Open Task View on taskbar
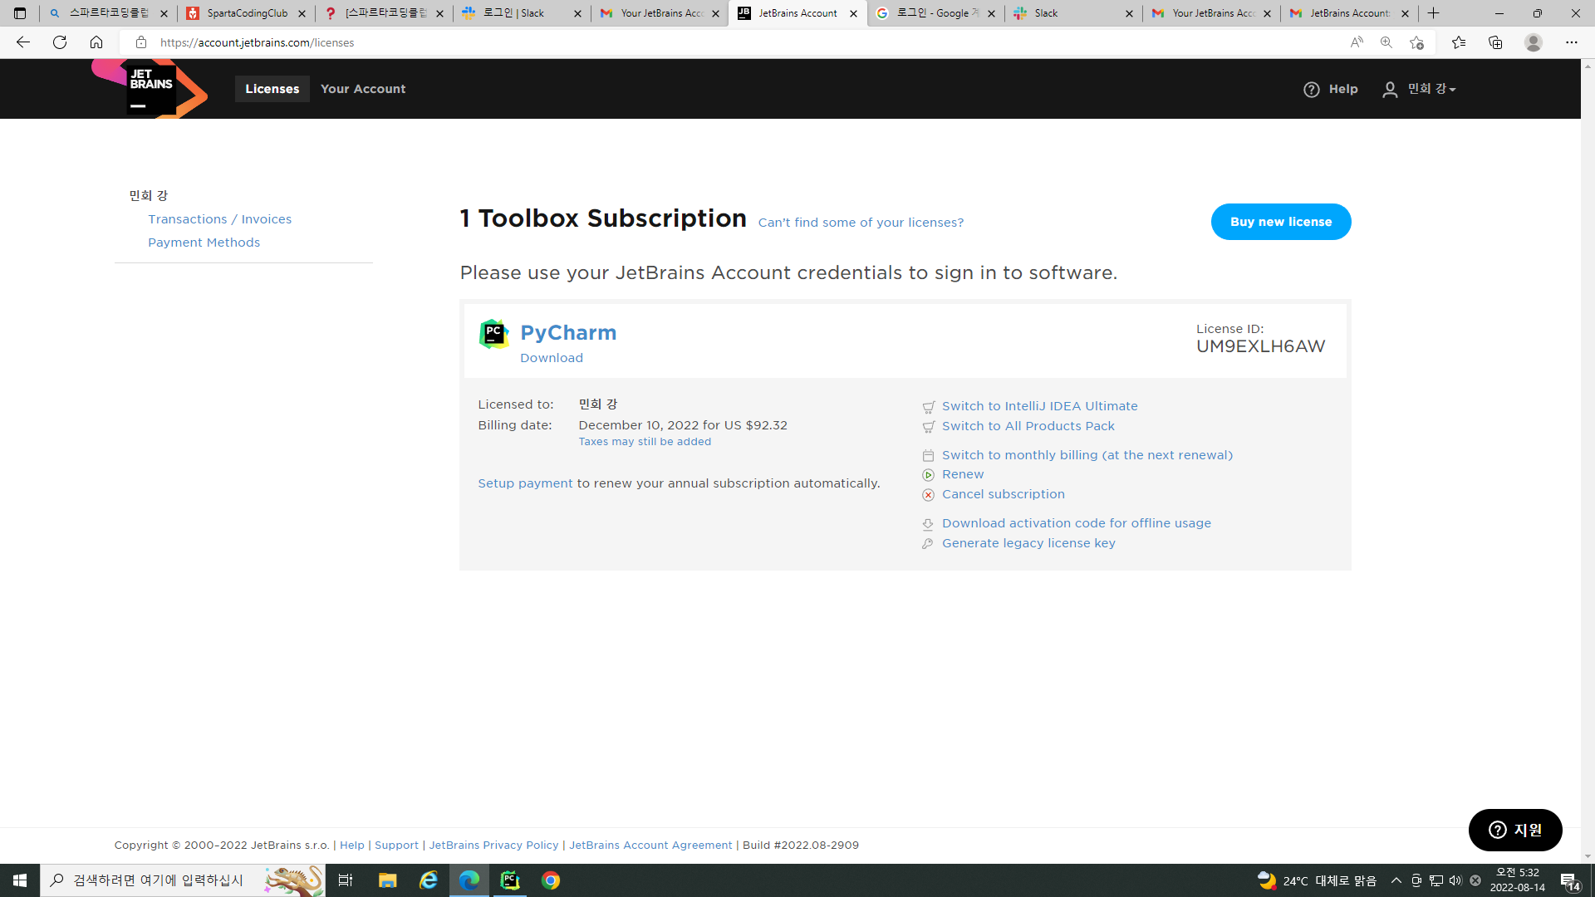Image resolution: width=1595 pixels, height=897 pixels. [x=346, y=880]
